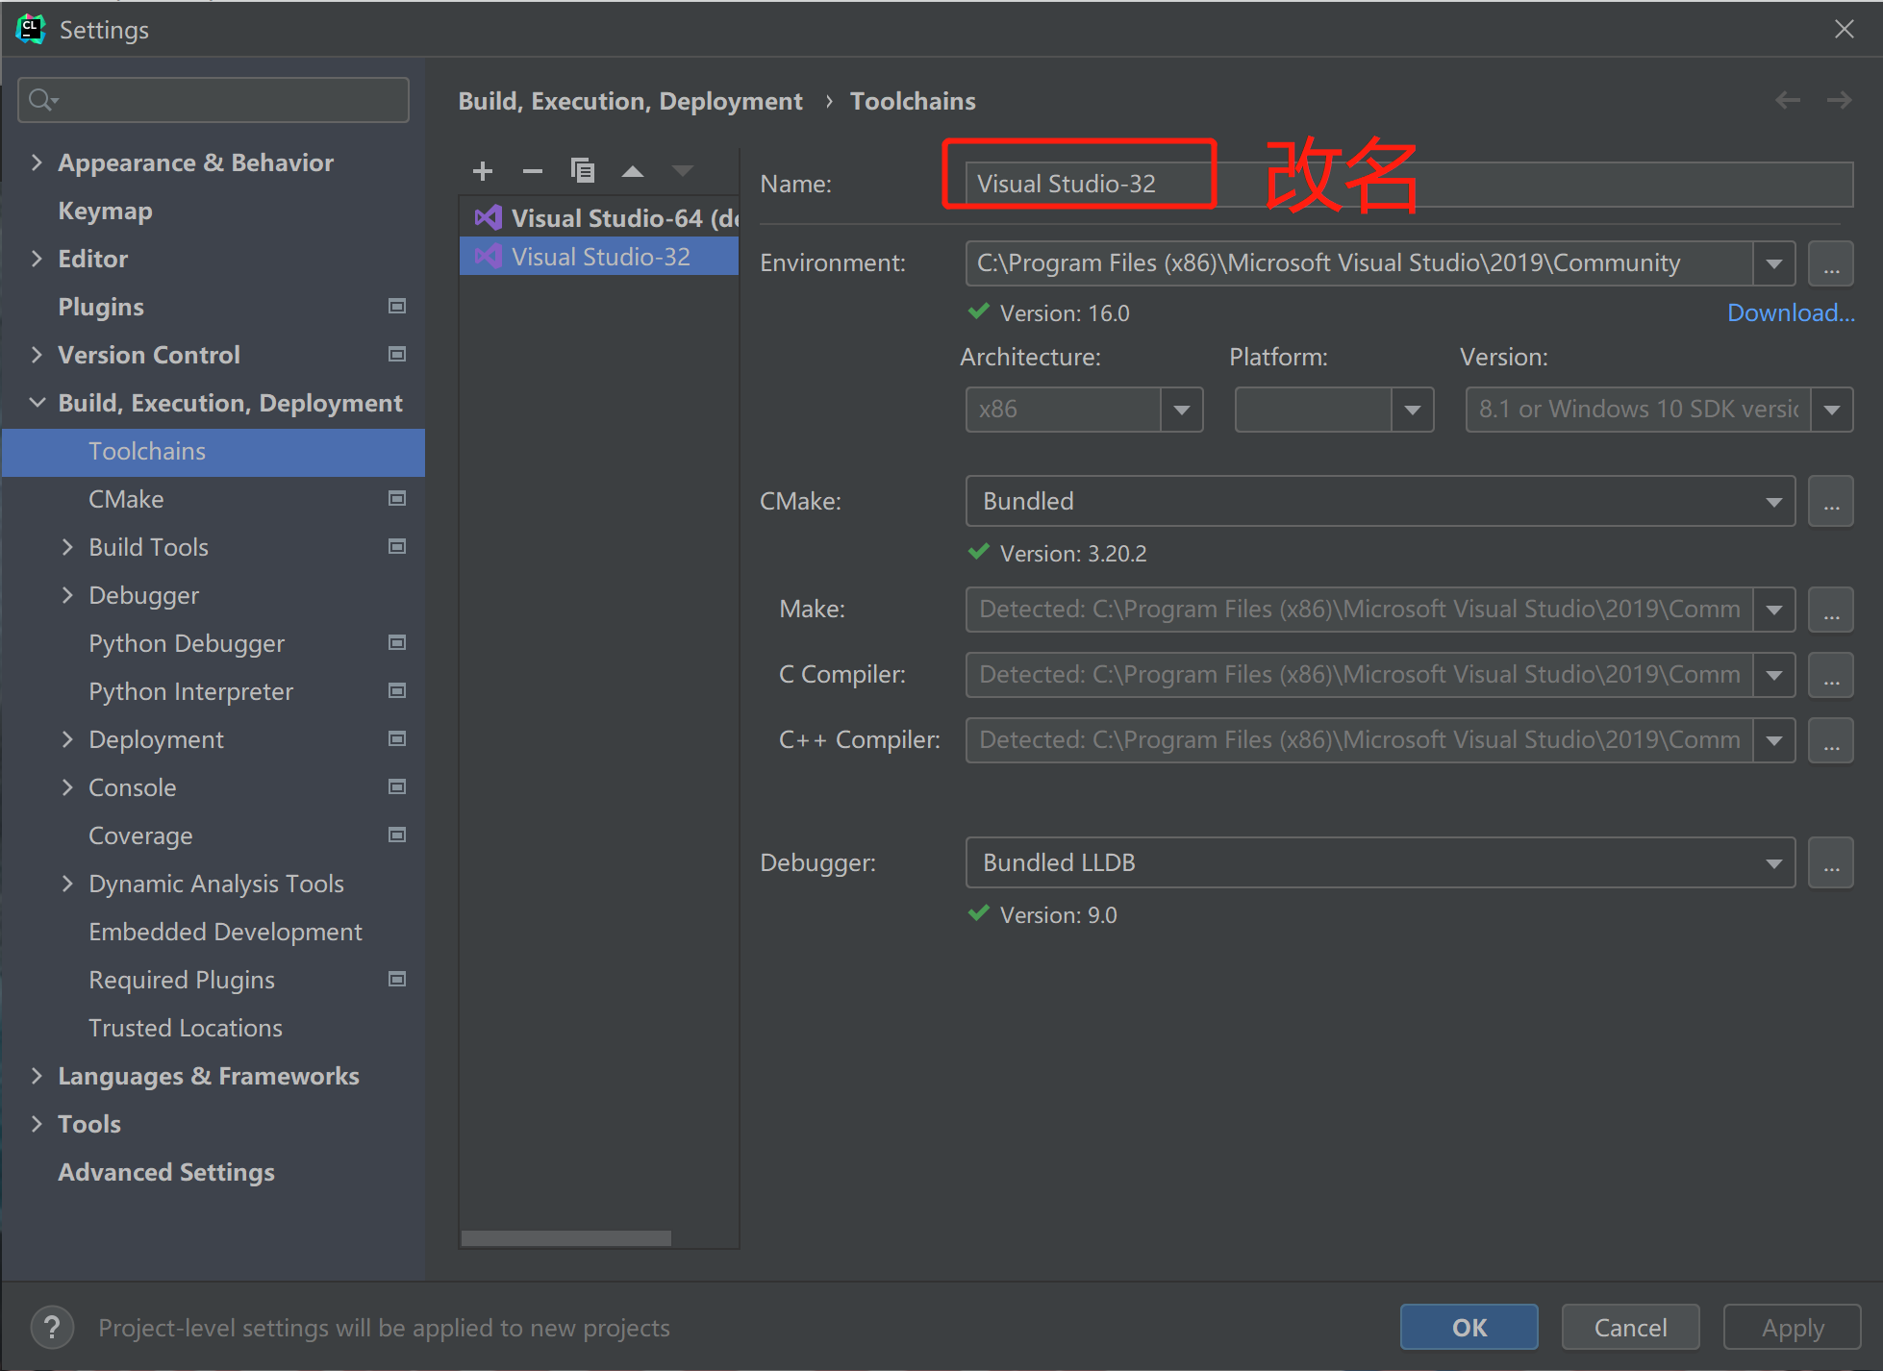Image resolution: width=1883 pixels, height=1371 pixels.
Task: Open the Environment path dropdown
Action: 1773,263
